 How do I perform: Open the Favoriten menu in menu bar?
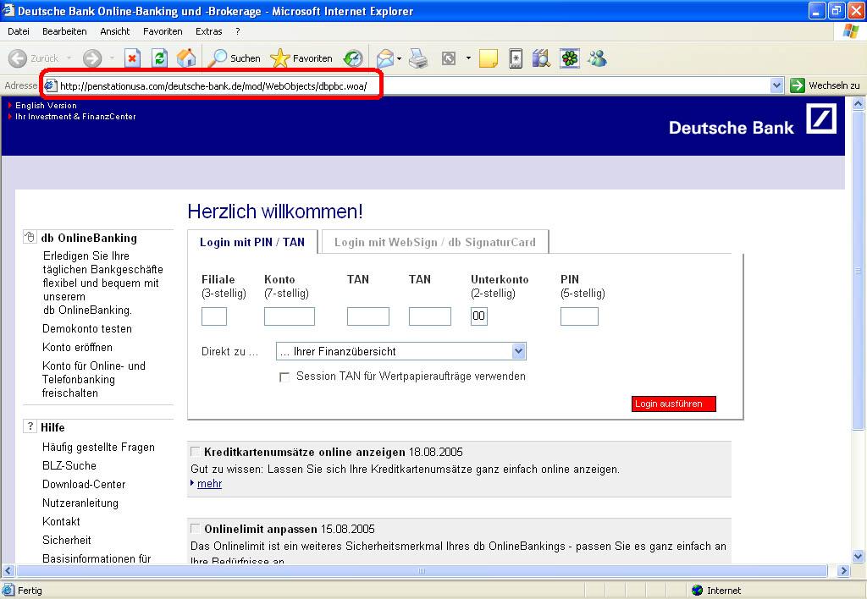click(163, 31)
